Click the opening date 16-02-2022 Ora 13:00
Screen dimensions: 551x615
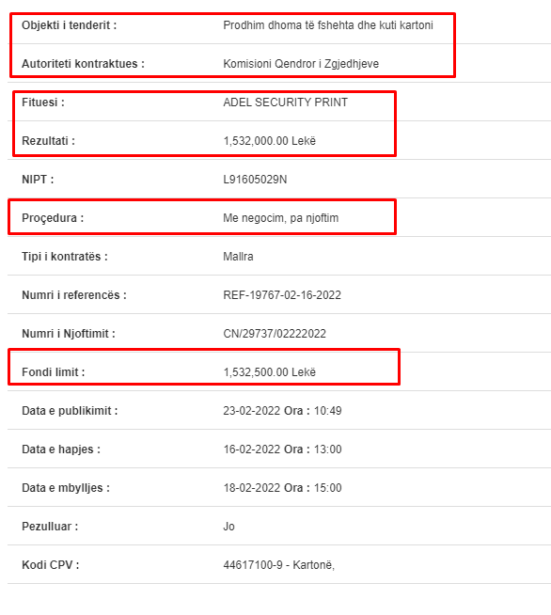click(x=282, y=449)
